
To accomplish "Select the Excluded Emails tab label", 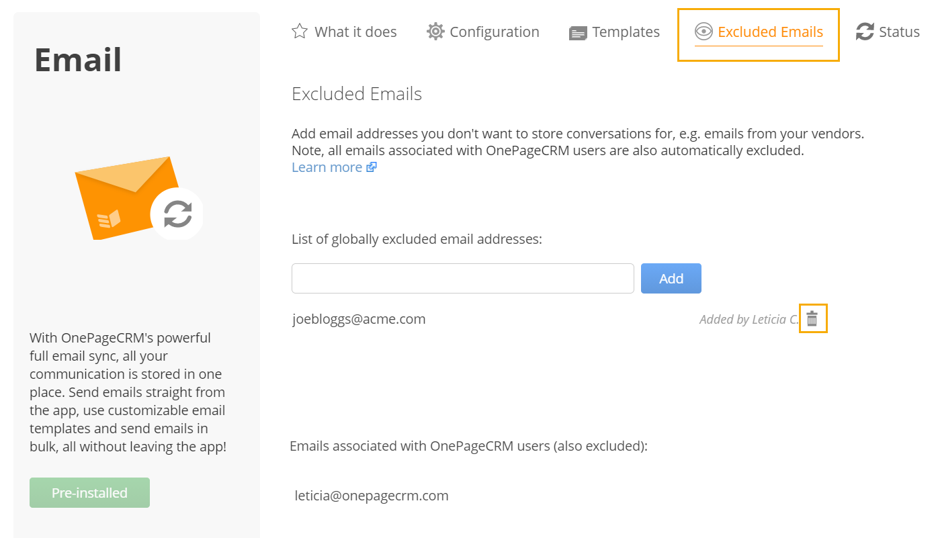I will pyautogui.click(x=770, y=32).
